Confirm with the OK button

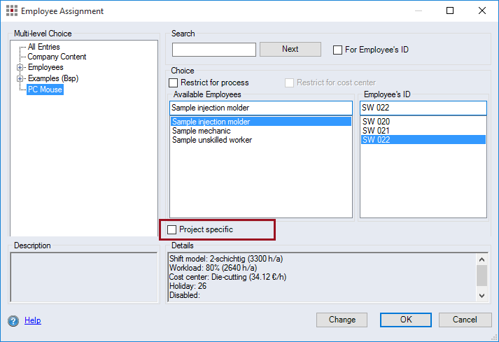[406, 320]
